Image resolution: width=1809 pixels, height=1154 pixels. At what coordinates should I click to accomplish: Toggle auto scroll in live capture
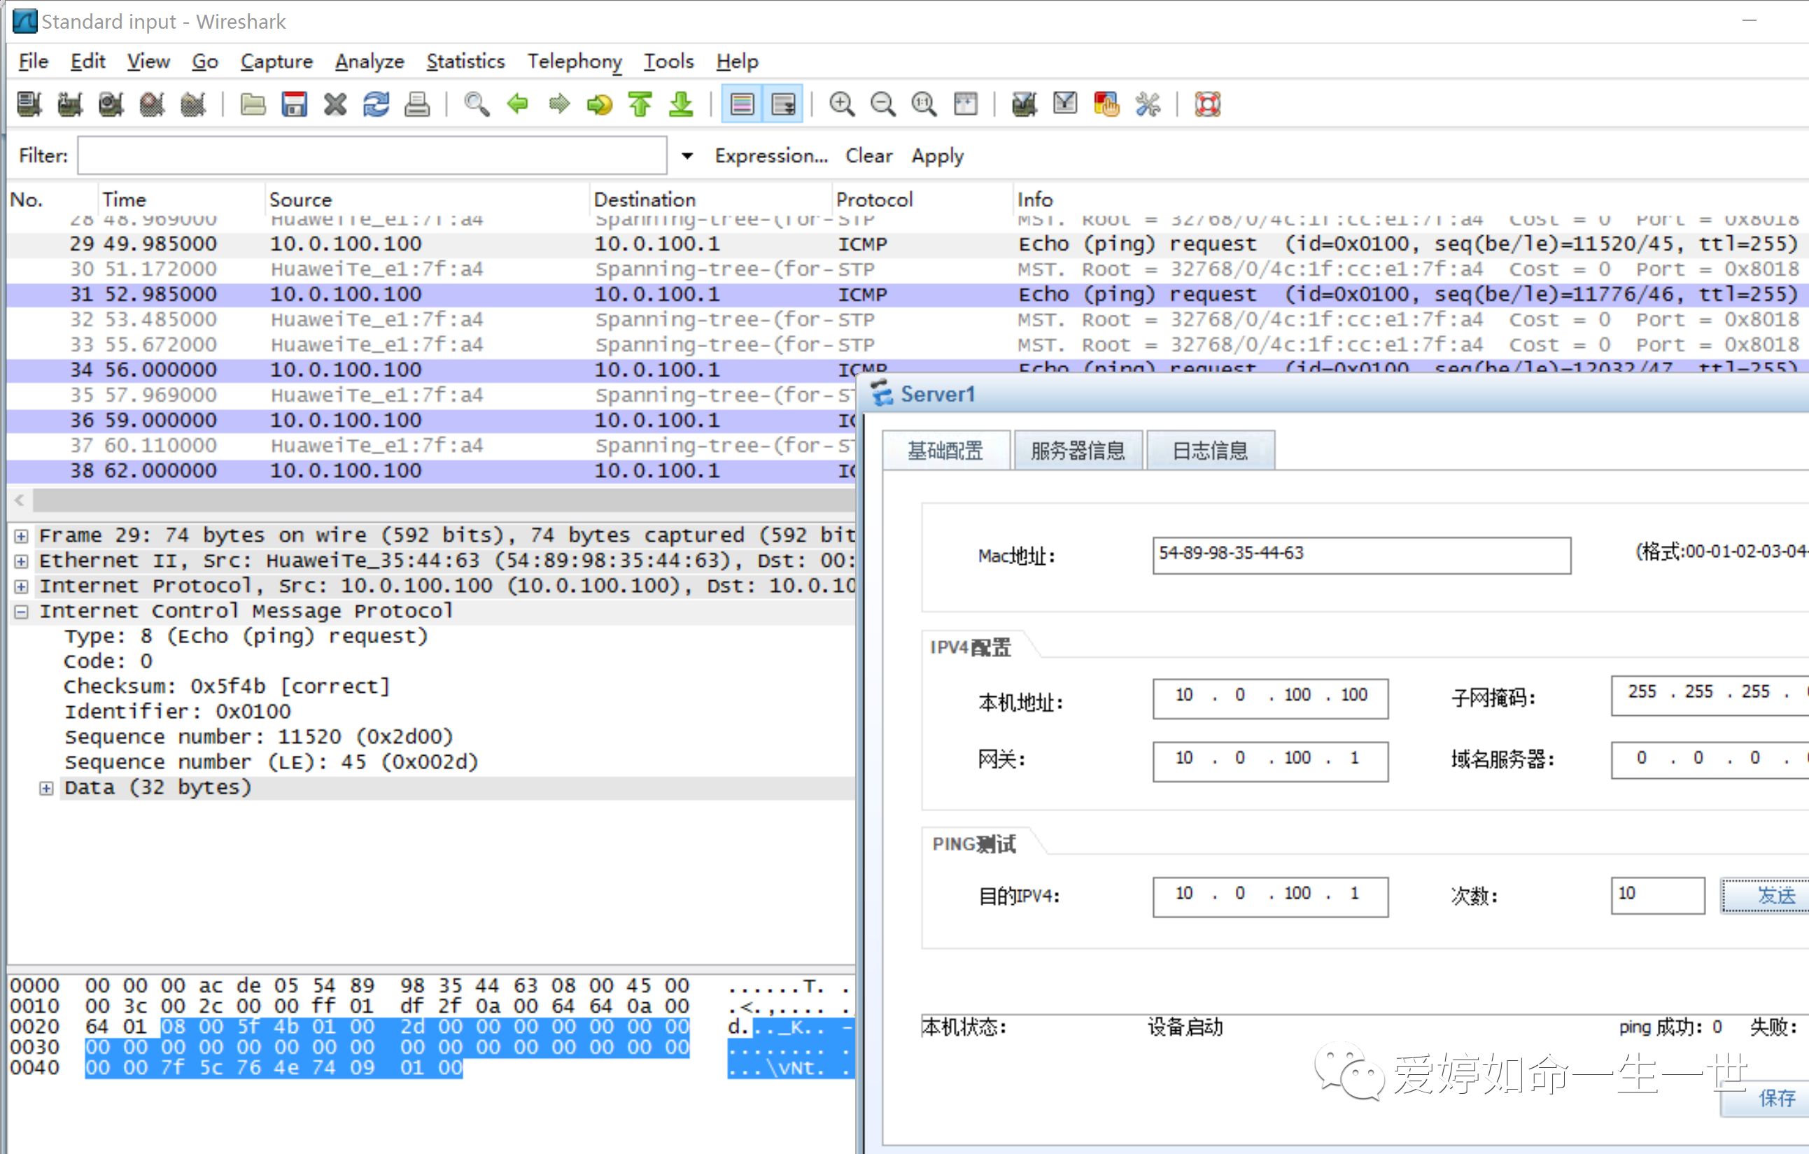783,104
